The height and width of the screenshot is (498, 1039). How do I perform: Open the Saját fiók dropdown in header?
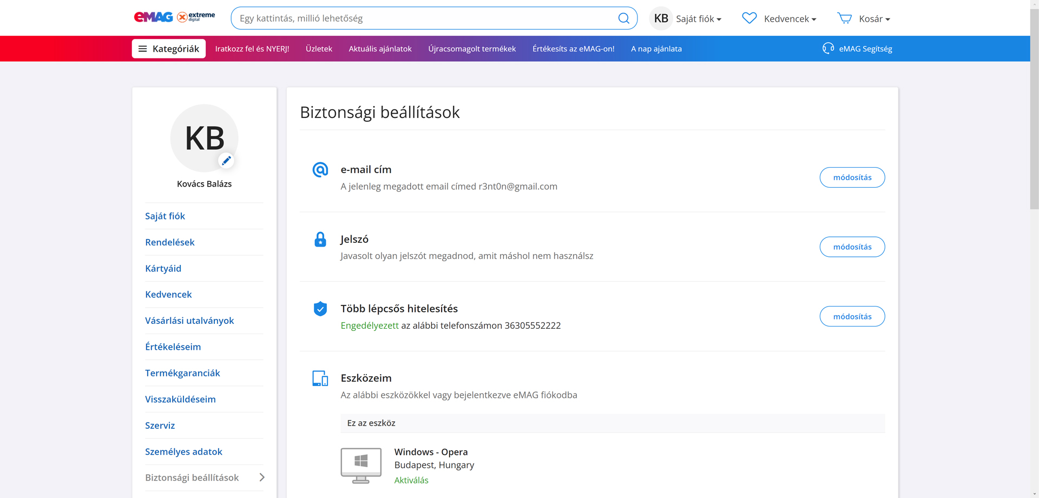click(698, 19)
